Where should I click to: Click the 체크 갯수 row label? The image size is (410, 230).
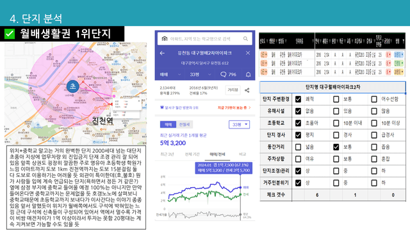[x=276, y=195]
